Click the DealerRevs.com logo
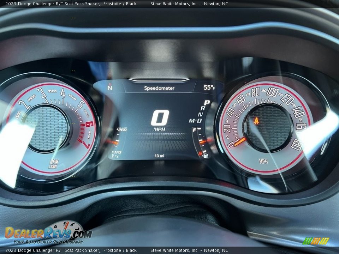The image size is (339, 254). pos(48,232)
